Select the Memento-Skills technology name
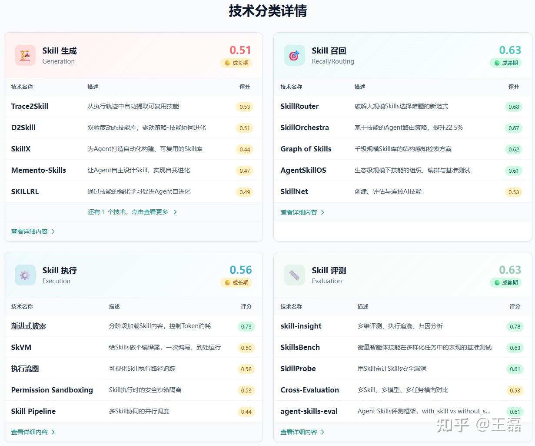The image size is (535, 446). point(39,171)
